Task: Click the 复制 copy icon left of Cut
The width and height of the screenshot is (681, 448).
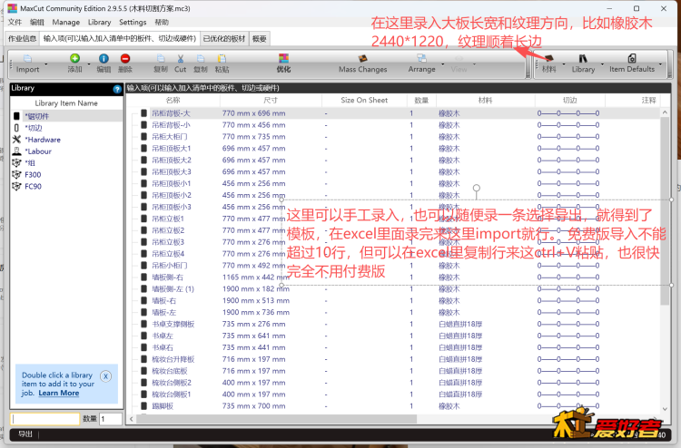Action: click(160, 58)
